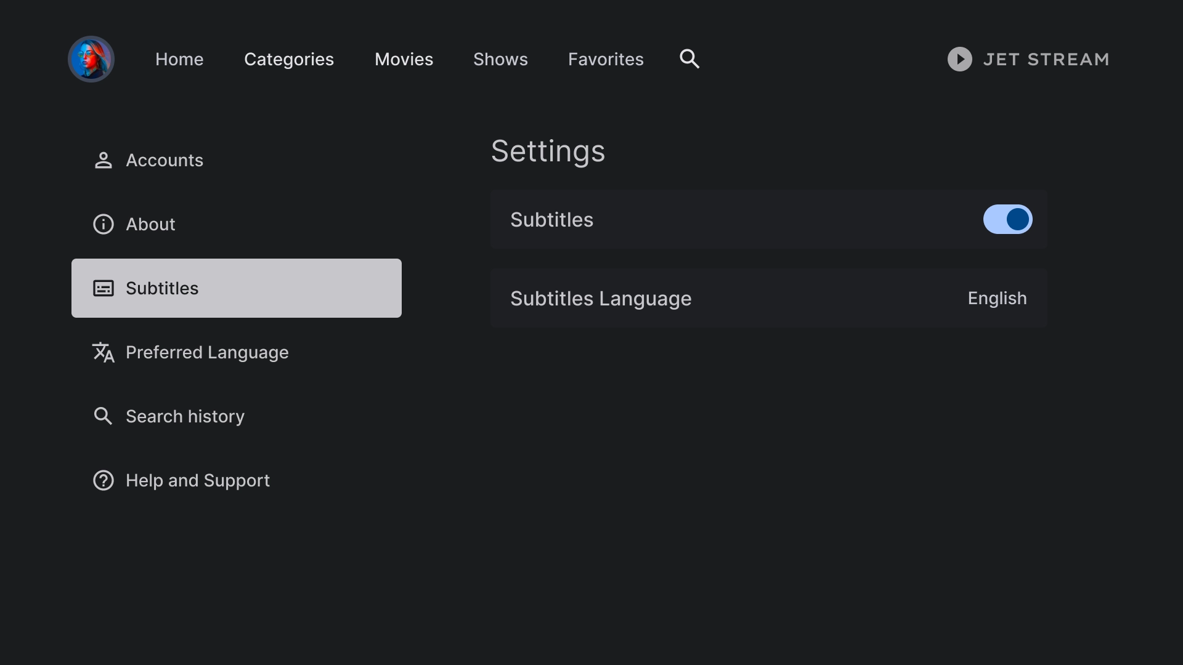The height and width of the screenshot is (665, 1183).
Task: Click the user profile avatar thumbnail
Action: click(x=91, y=58)
